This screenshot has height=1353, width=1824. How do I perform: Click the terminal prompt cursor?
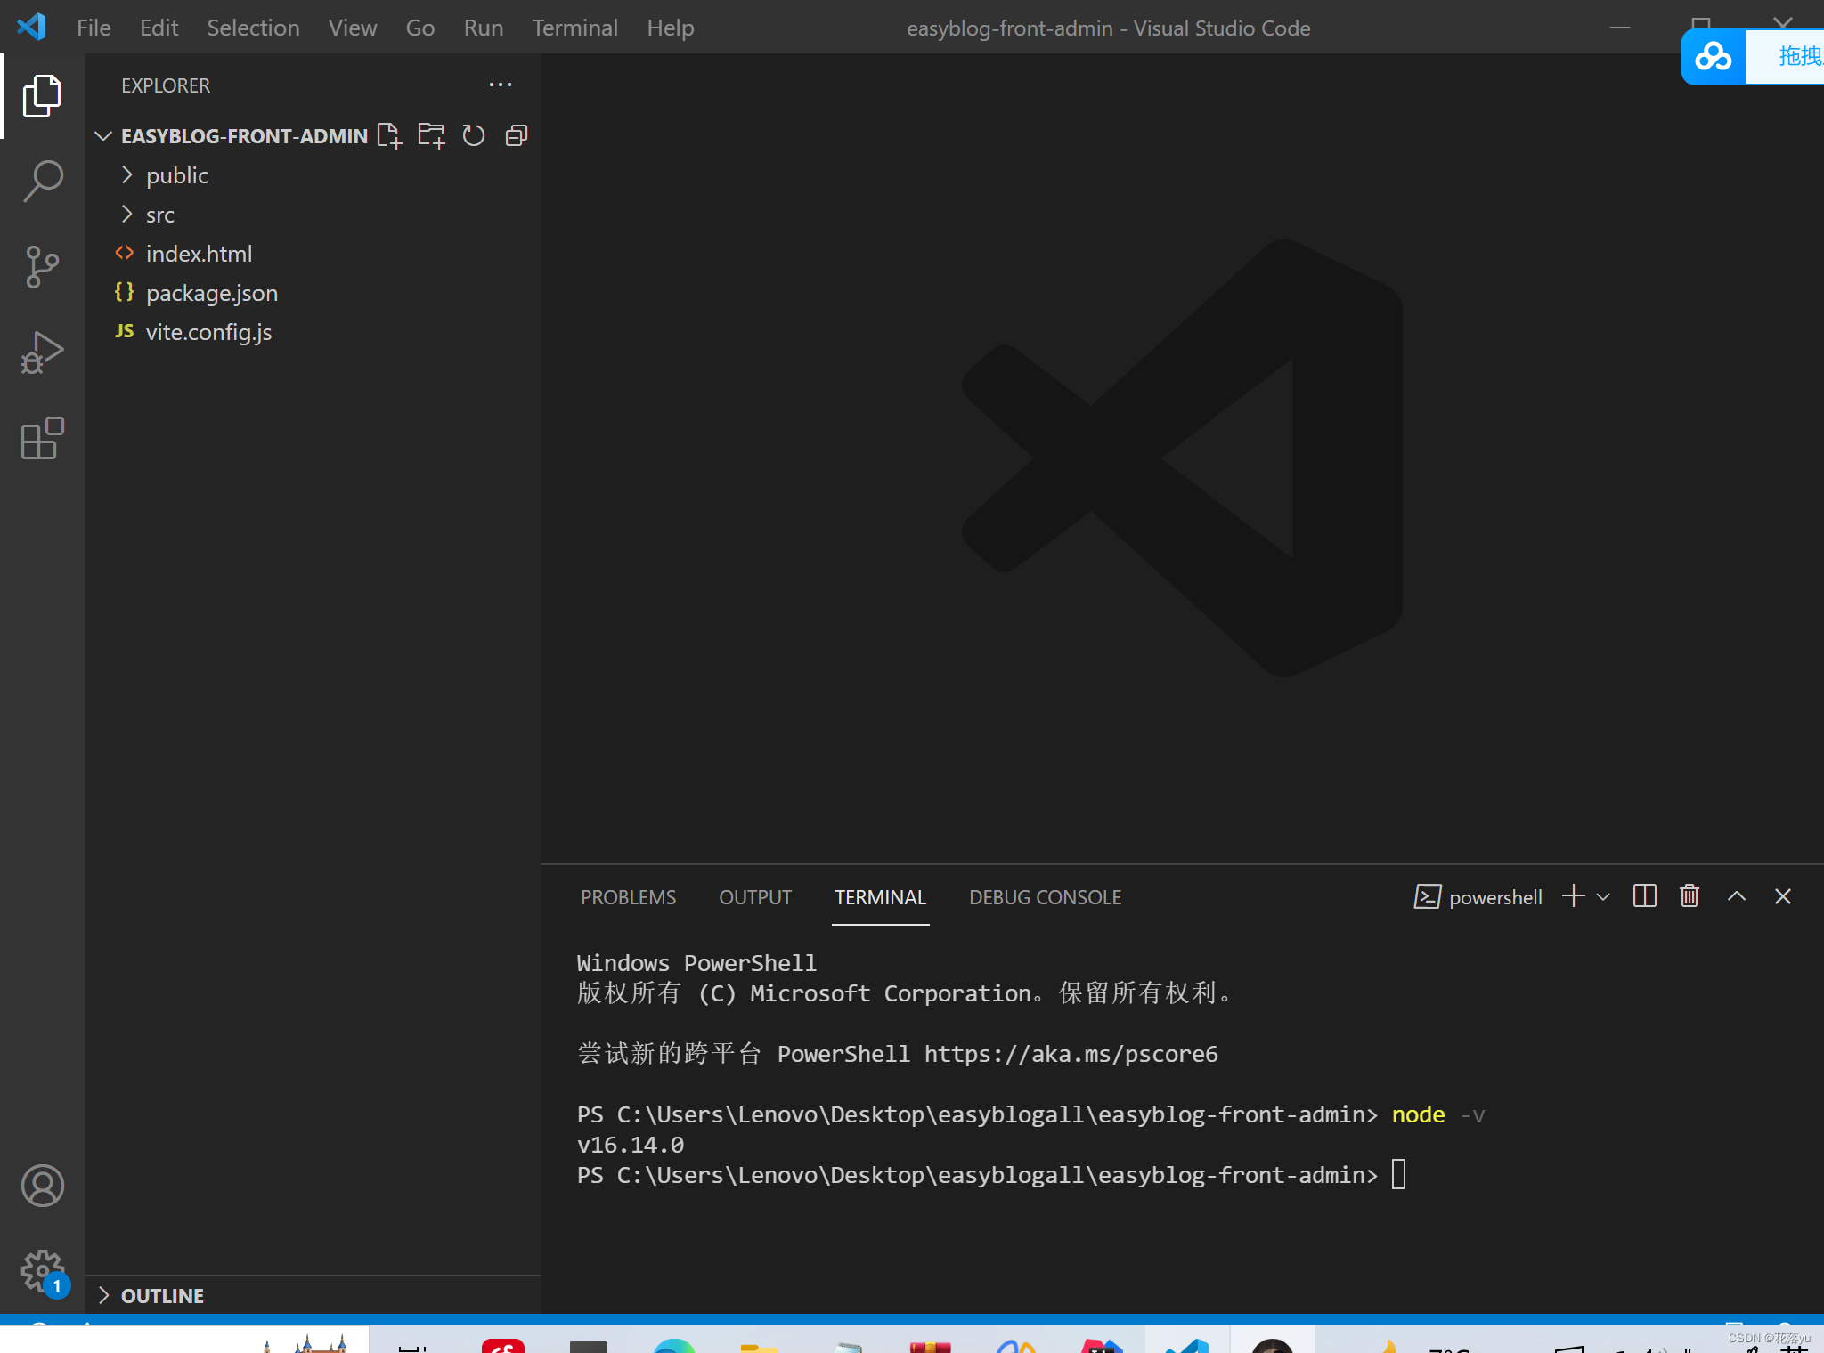point(1398,1175)
